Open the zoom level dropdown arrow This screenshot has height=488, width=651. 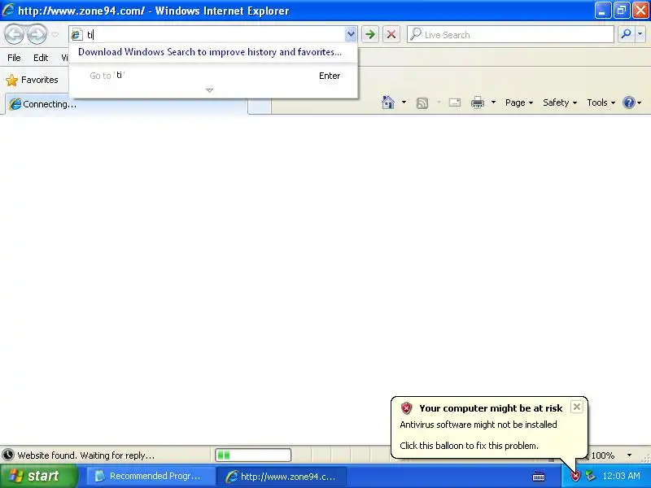(x=629, y=455)
